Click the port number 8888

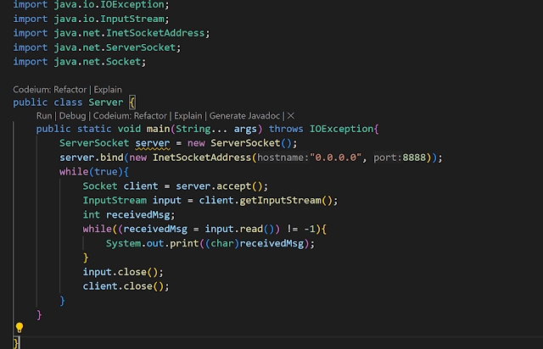pyautogui.click(x=414, y=158)
